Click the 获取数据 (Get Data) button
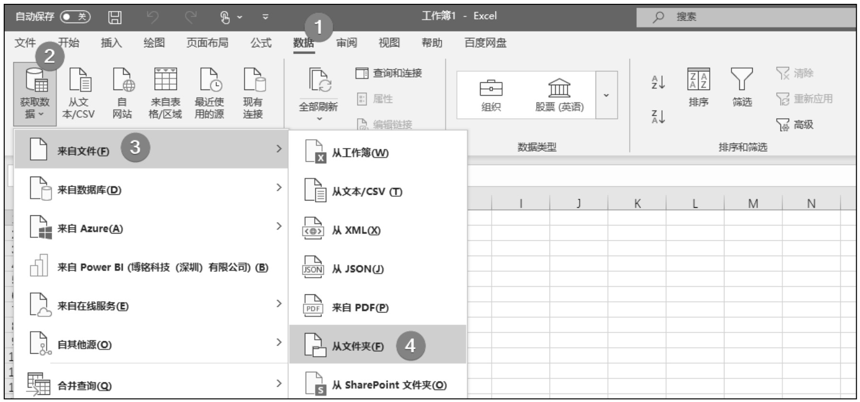860x402 pixels. coord(35,93)
